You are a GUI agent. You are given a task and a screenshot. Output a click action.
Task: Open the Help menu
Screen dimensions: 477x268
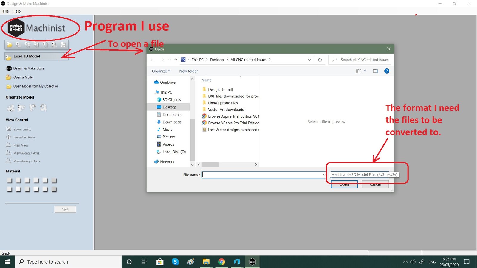click(x=17, y=11)
